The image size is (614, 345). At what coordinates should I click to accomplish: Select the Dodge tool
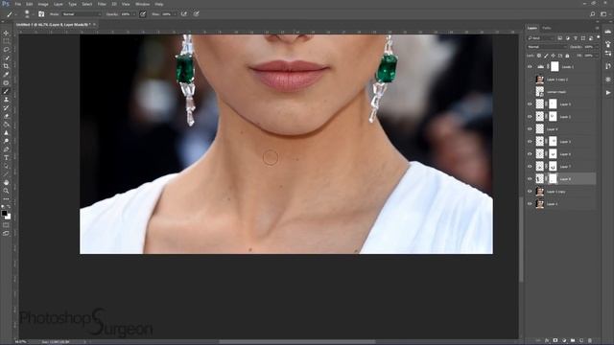pyautogui.click(x=6, y=141)
